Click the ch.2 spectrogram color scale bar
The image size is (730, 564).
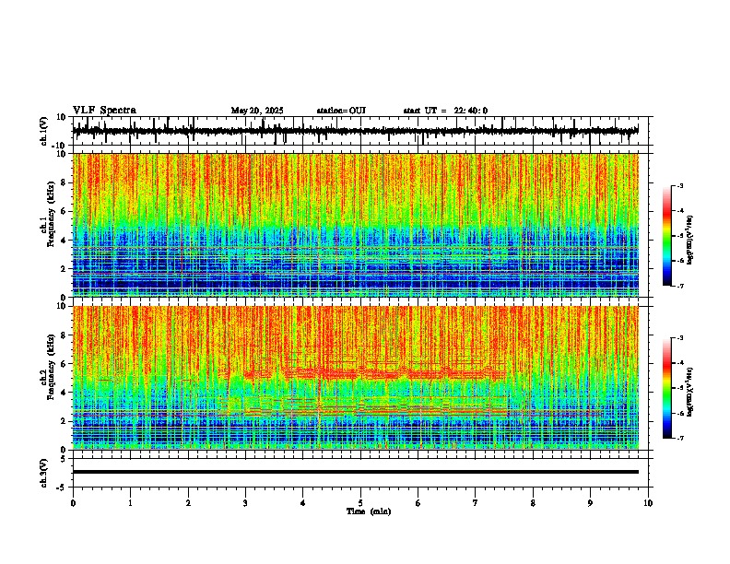coord(667,388)
